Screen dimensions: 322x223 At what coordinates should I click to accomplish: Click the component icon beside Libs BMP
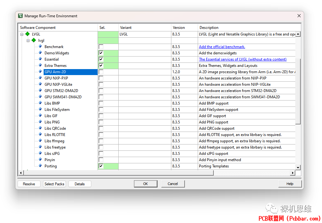pyautogui.click(x=40, y=103)
